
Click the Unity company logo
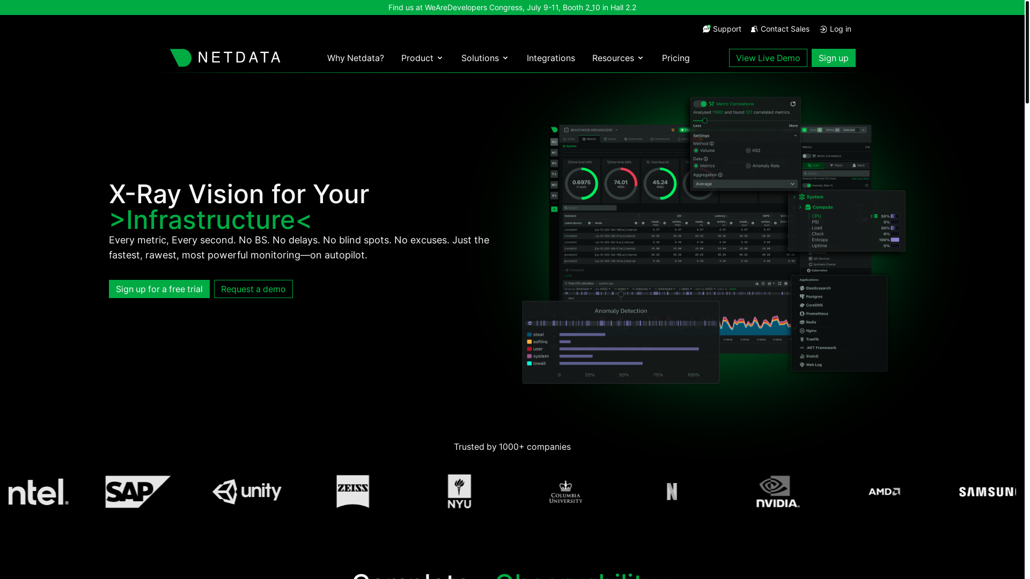[247, 492]
